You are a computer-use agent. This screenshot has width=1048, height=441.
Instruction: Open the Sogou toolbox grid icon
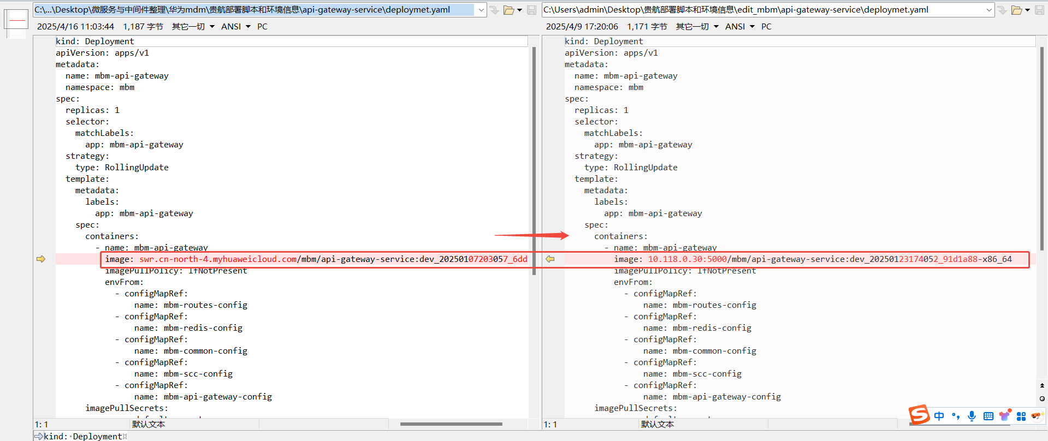tap(1021, 416)
